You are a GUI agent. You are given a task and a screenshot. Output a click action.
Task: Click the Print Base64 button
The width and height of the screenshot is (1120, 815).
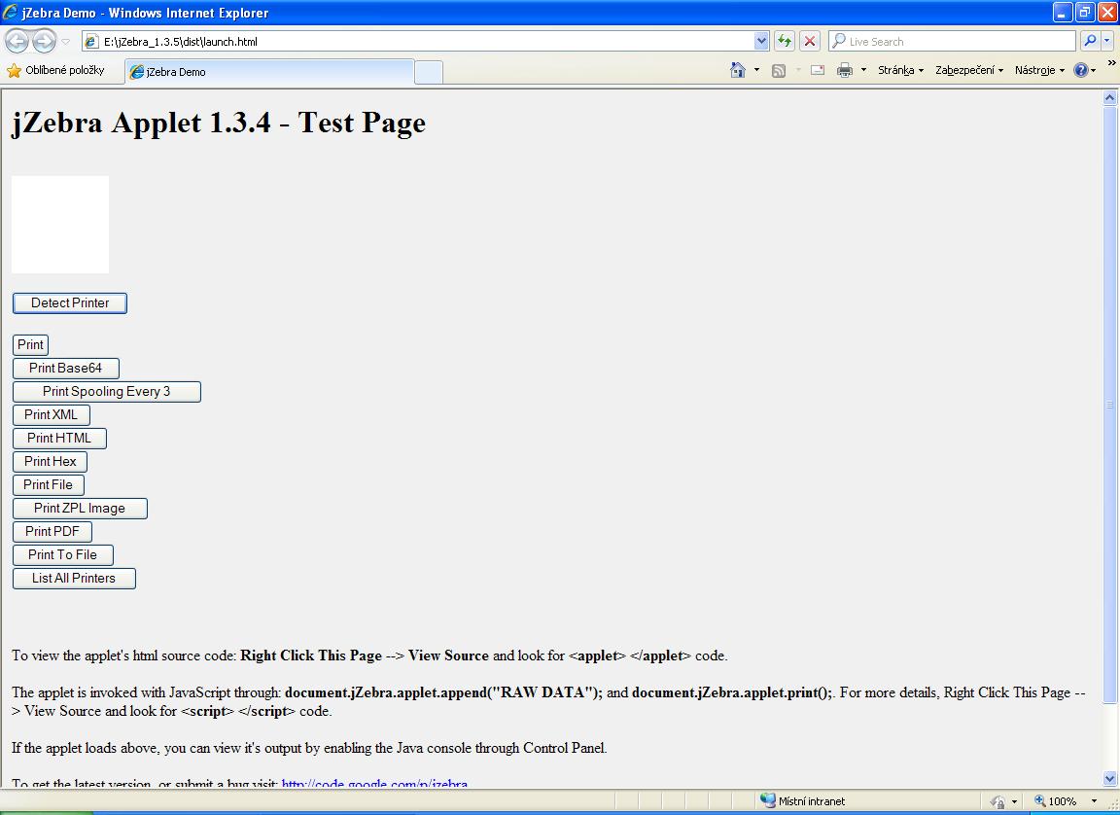pyautogui.click(x=66, y=369)
